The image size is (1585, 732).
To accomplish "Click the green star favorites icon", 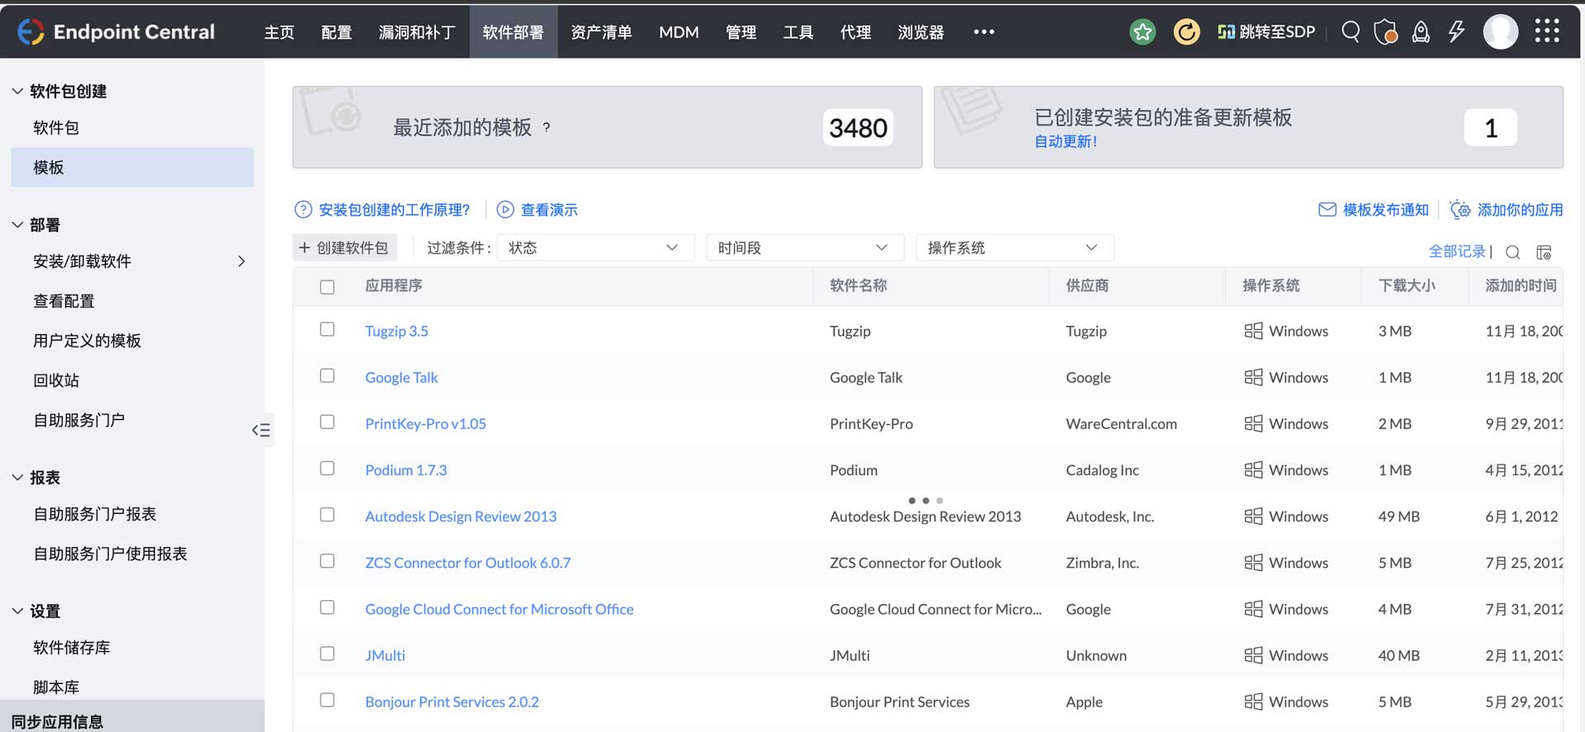I will [1143, 32].
